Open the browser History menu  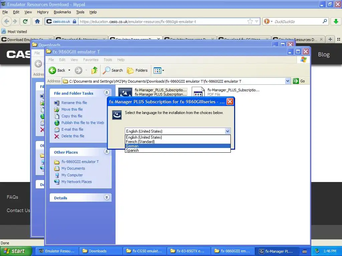coord(43,12)
